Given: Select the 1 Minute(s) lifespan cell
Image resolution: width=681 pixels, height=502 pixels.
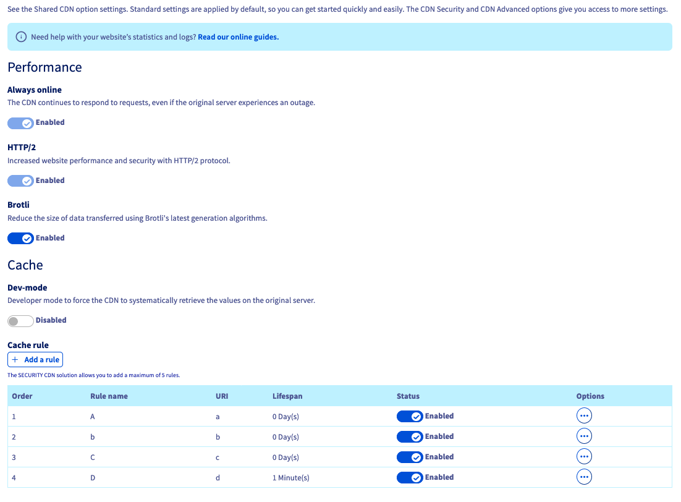Looking at the screenshot, I should click(x=291, y=478).
